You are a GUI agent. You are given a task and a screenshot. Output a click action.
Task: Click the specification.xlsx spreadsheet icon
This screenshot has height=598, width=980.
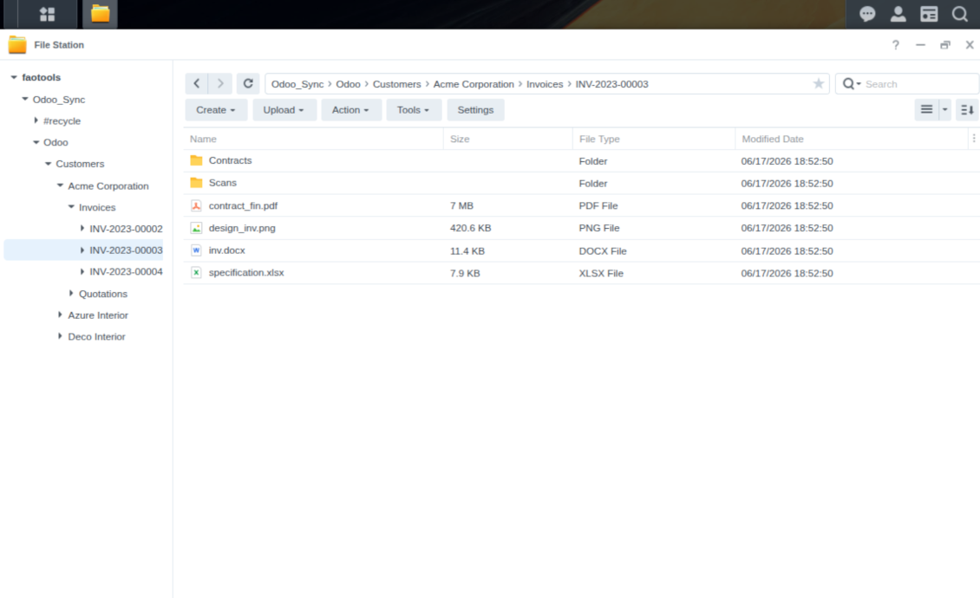(x=196, y=273)
